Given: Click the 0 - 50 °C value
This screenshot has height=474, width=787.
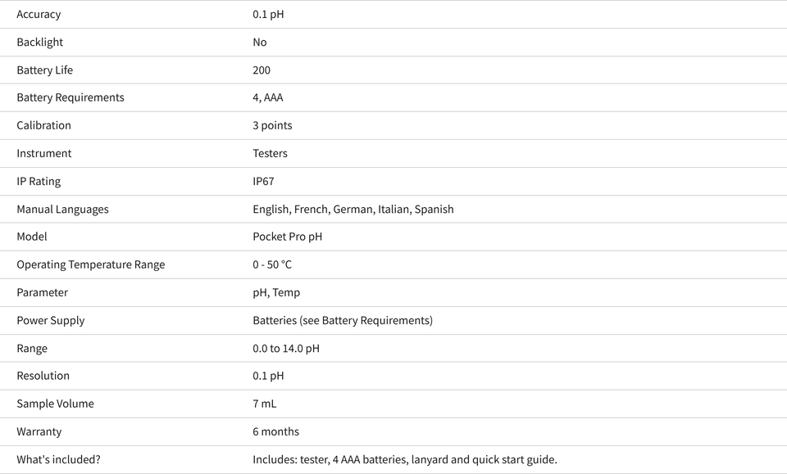Looking at the screenshot, I should pos(272,264).
